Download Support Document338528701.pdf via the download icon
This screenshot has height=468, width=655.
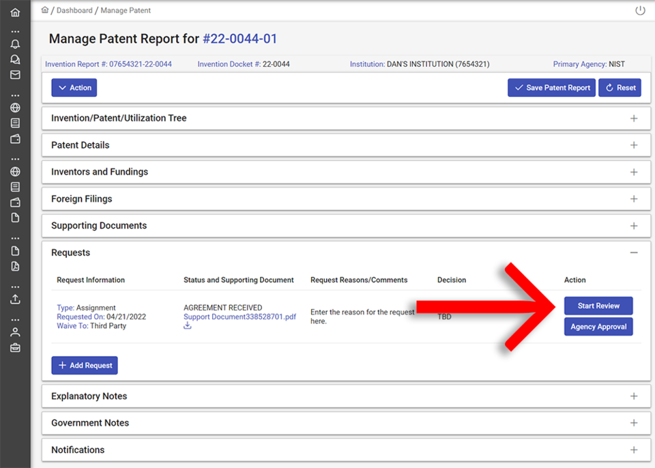coord(187,325)
